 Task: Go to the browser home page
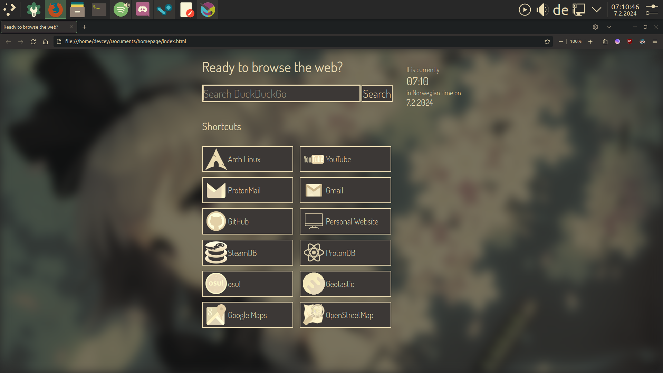click(x=45, y=41)
